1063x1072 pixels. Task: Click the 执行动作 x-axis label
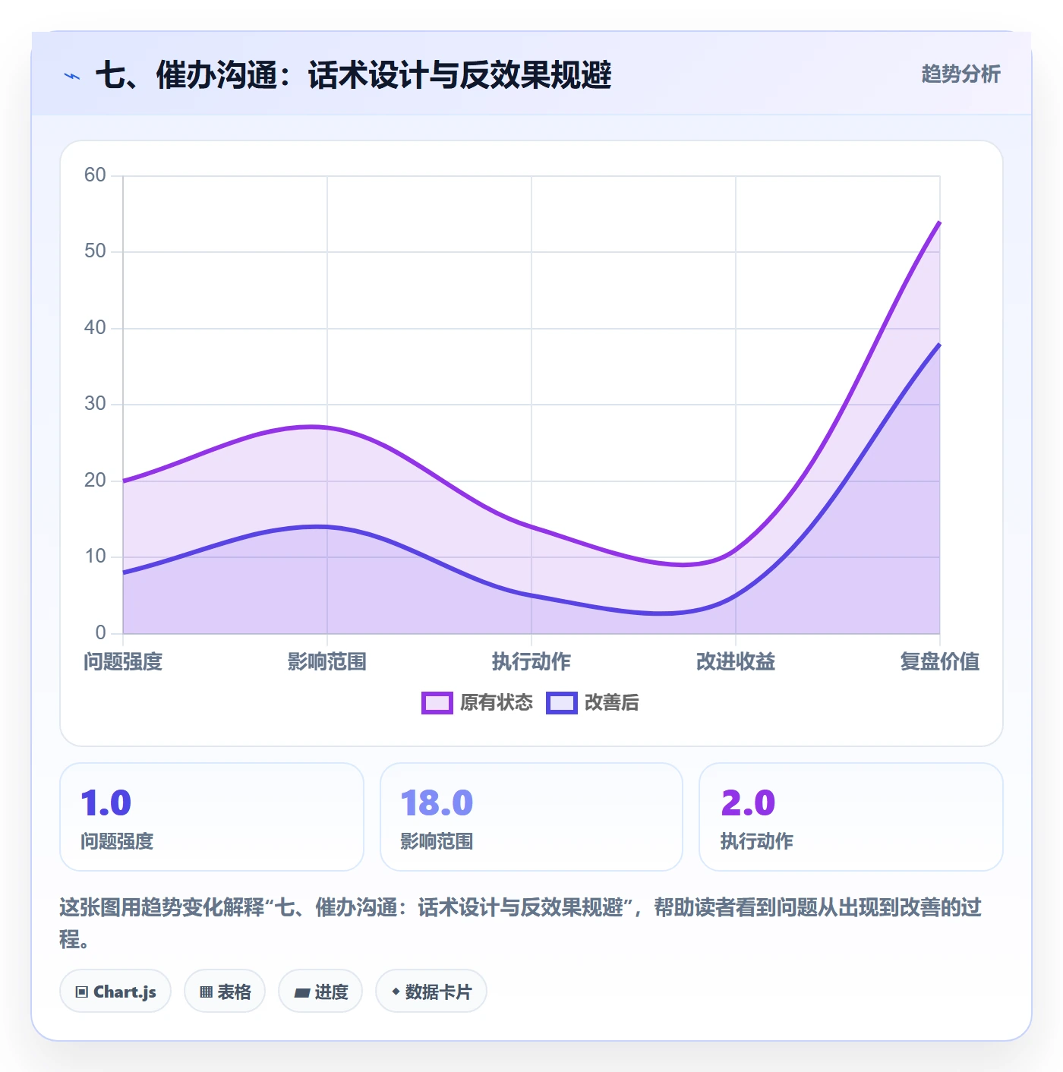point(531,662)
